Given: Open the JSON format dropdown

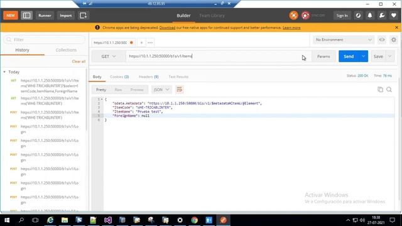Looking at the screenshot, I should pyautogui.click(x=161, y=90).
